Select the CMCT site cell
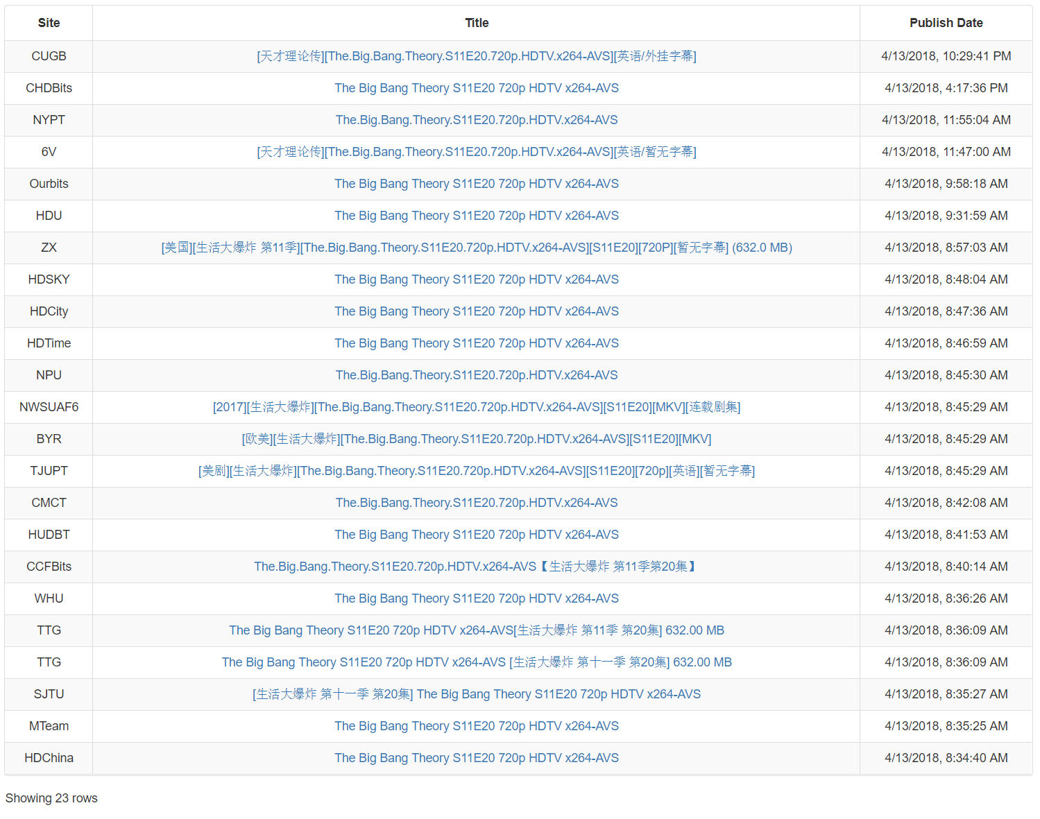This screenshot has height=819, width=1040. click(49, 503)
